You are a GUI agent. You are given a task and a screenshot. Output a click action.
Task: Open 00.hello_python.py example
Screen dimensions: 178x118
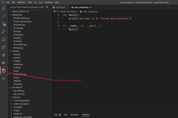click(x=21, y=18)
